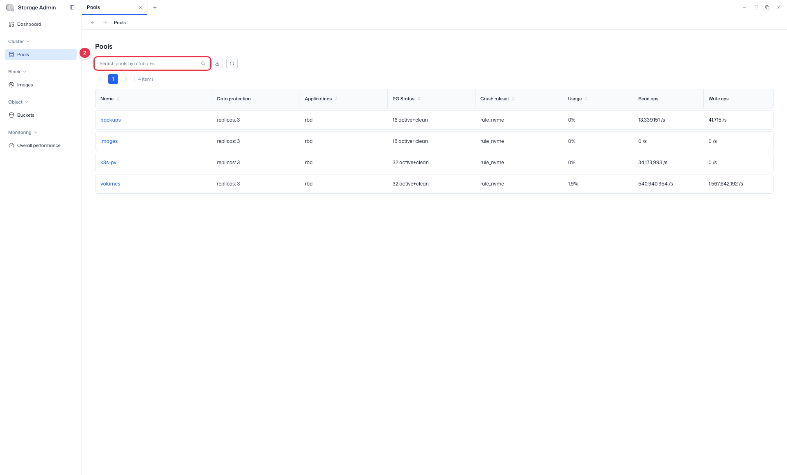This screenshot has width=787, height=475.
Task: Open Buckets in sidebar
Action: (x=41, y=115)
